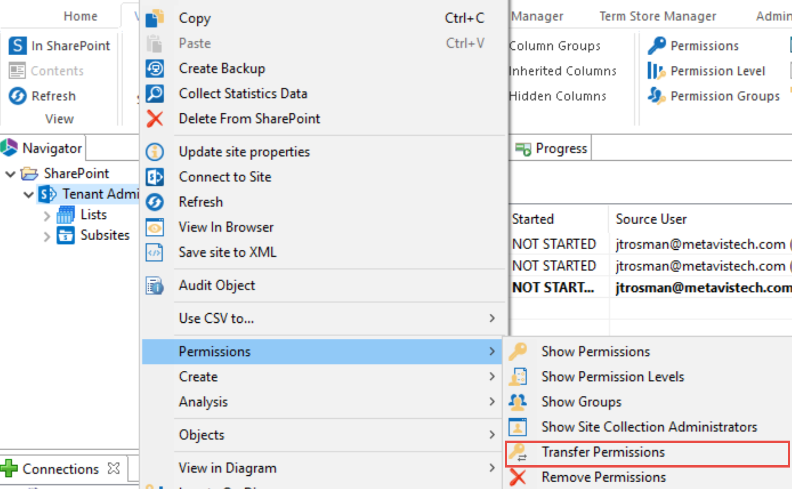The height and width of the screenshot is (489, 792).
Task: Select the Progress view icon
Action: click(x=524, y=148)
